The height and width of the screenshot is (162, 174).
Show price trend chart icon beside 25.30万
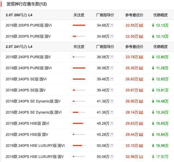[x=141, y=68]
